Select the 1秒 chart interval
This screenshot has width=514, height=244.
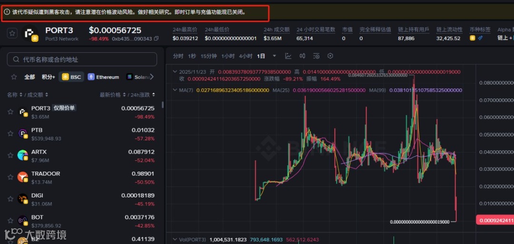tap(192, 56)
